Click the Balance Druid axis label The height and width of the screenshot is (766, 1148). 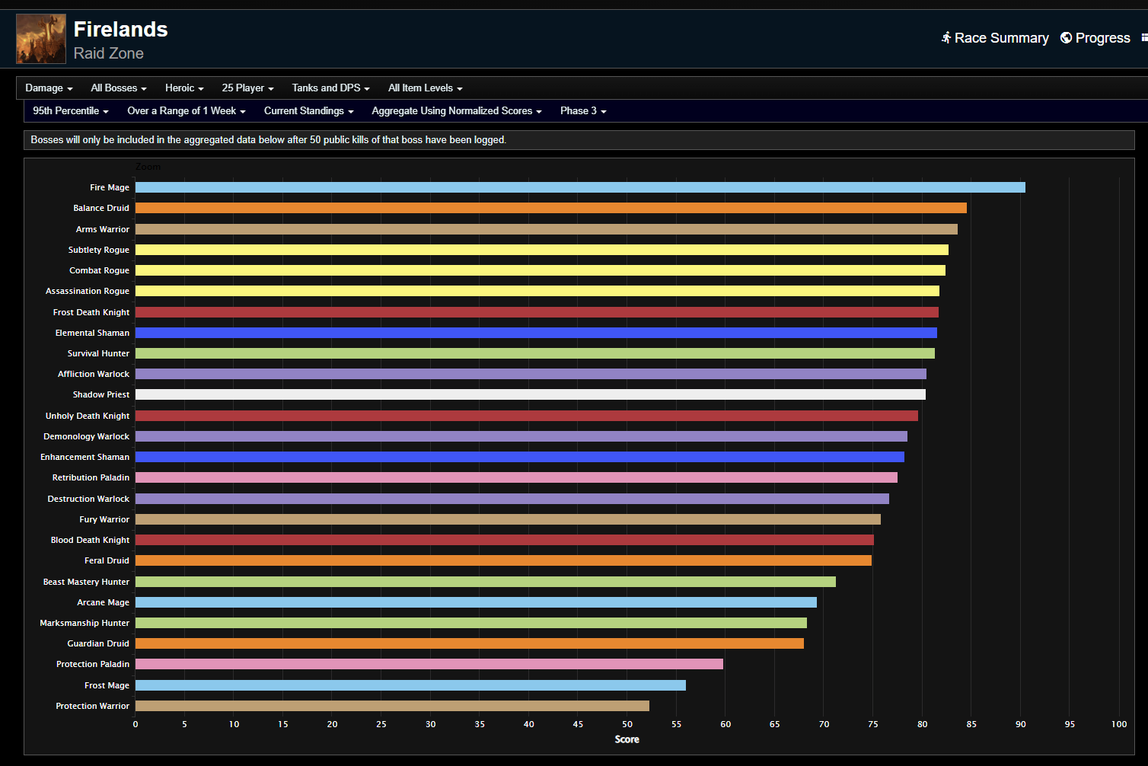101,208
